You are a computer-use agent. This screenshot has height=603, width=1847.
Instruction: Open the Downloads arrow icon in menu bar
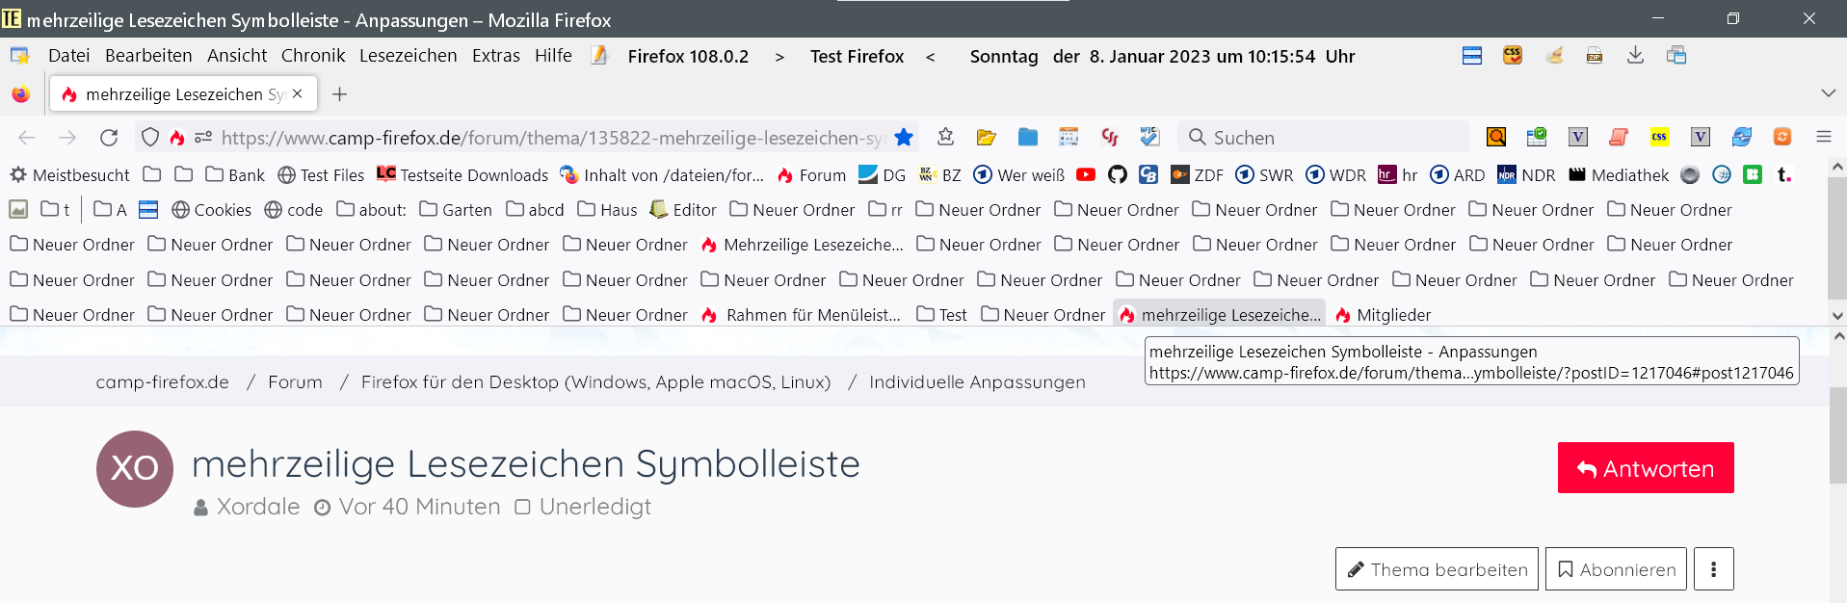[1635, 56]
